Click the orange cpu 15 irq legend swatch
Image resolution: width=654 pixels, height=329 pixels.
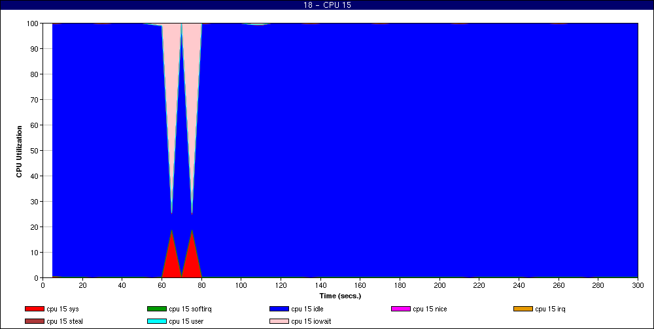point(523,309)
